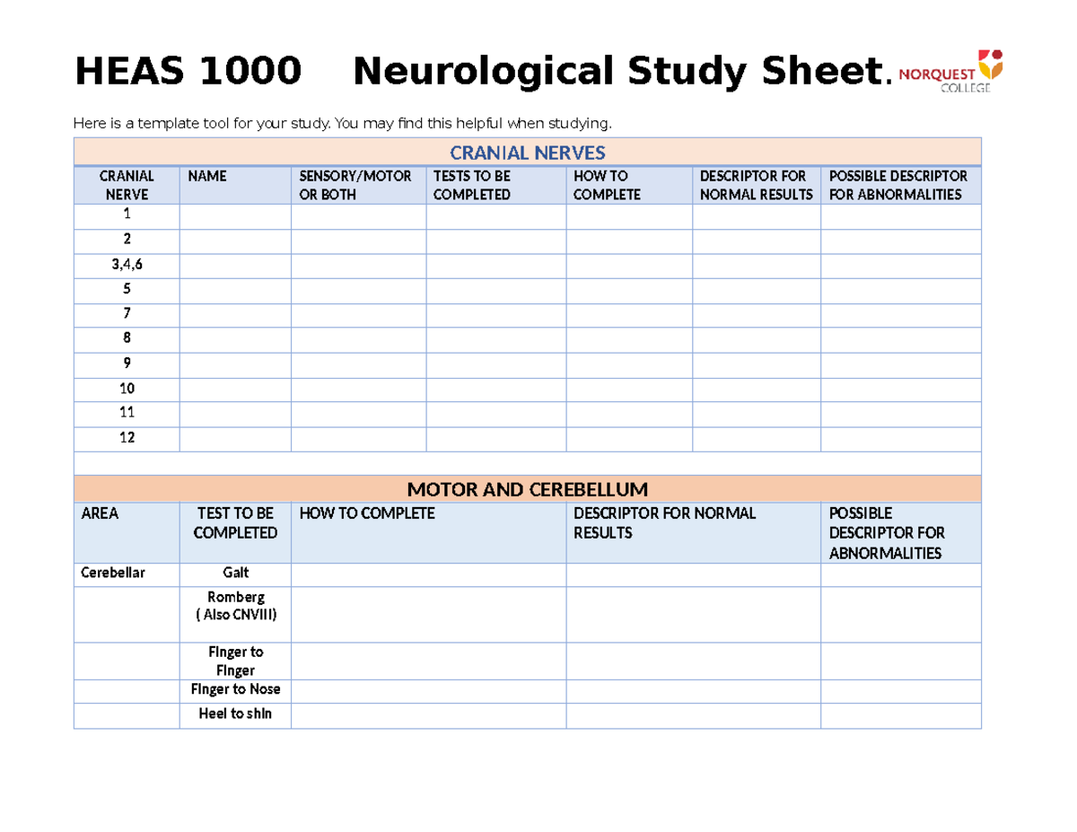Select the motor 'DESCRIPTOR FOR NORMAL RESULTS' header
This screenshot has height=832, width=1077.
point(694,533)
